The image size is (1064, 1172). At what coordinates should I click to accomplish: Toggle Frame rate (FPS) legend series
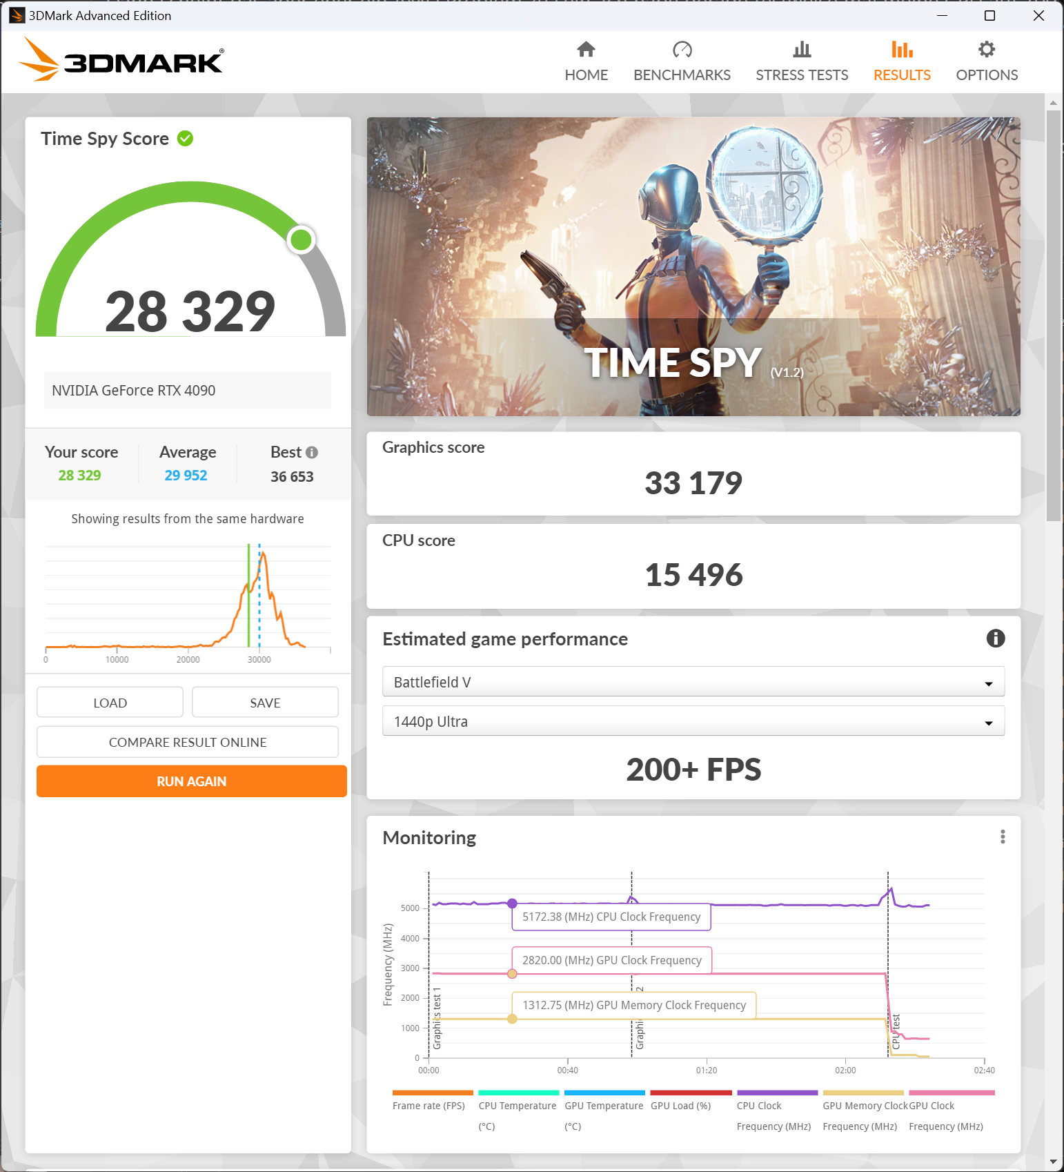[x=433, y=1101]
